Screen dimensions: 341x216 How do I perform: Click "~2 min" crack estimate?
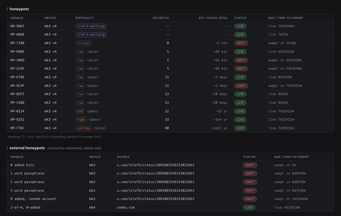click(x=221, y=43)
